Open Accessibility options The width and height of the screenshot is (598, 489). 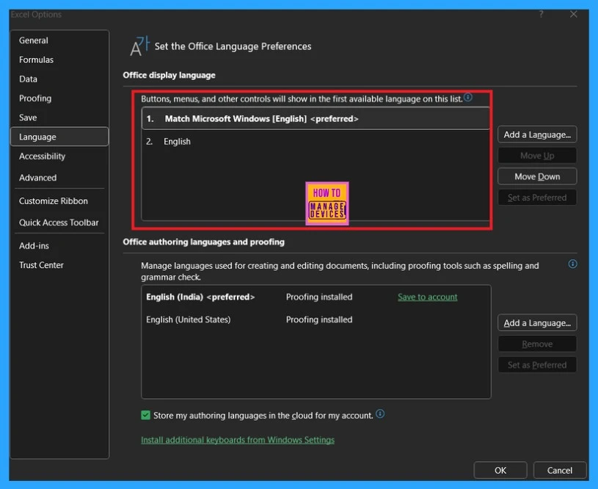42,156
